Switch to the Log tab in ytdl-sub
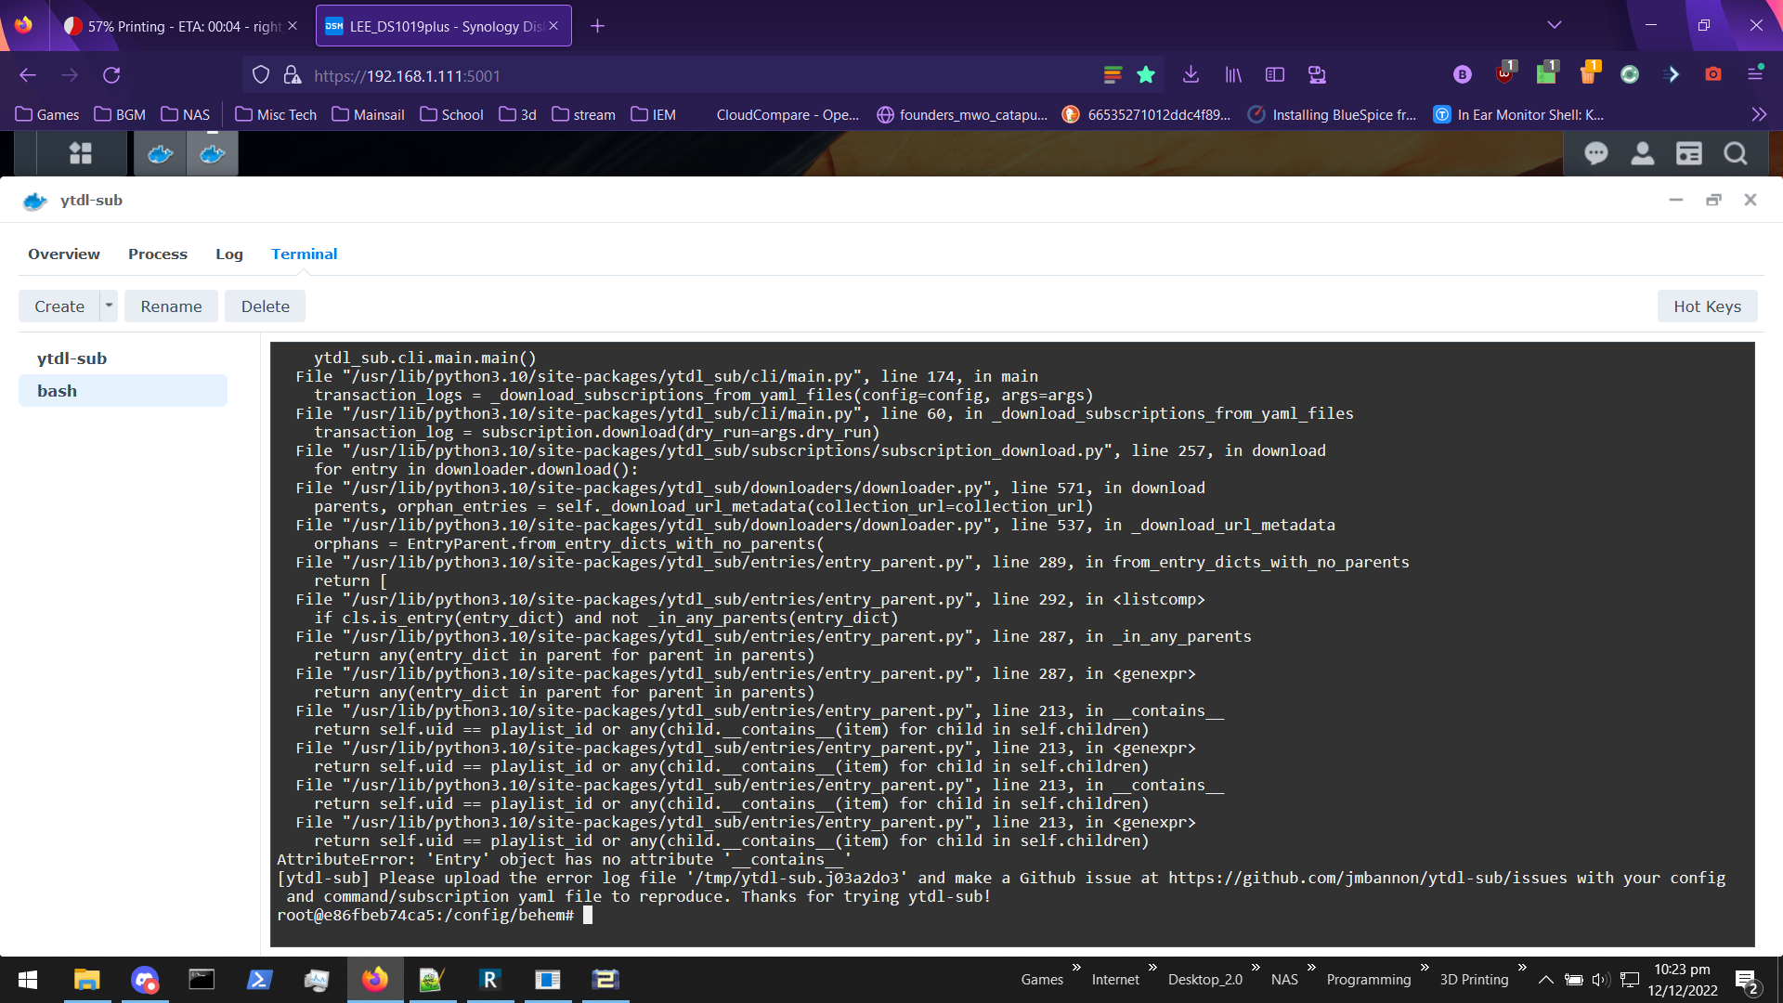The image size is (1783, 1003). (x=228, y=254)
